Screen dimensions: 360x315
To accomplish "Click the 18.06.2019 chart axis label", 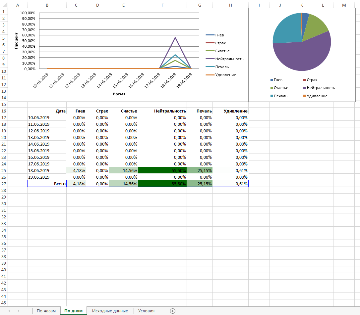I will point(168,80).
